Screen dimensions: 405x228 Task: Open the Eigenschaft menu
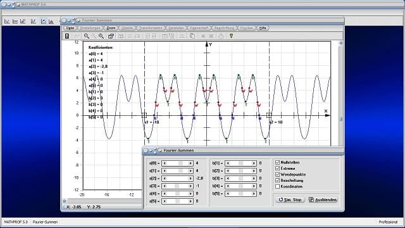[199, 28]
